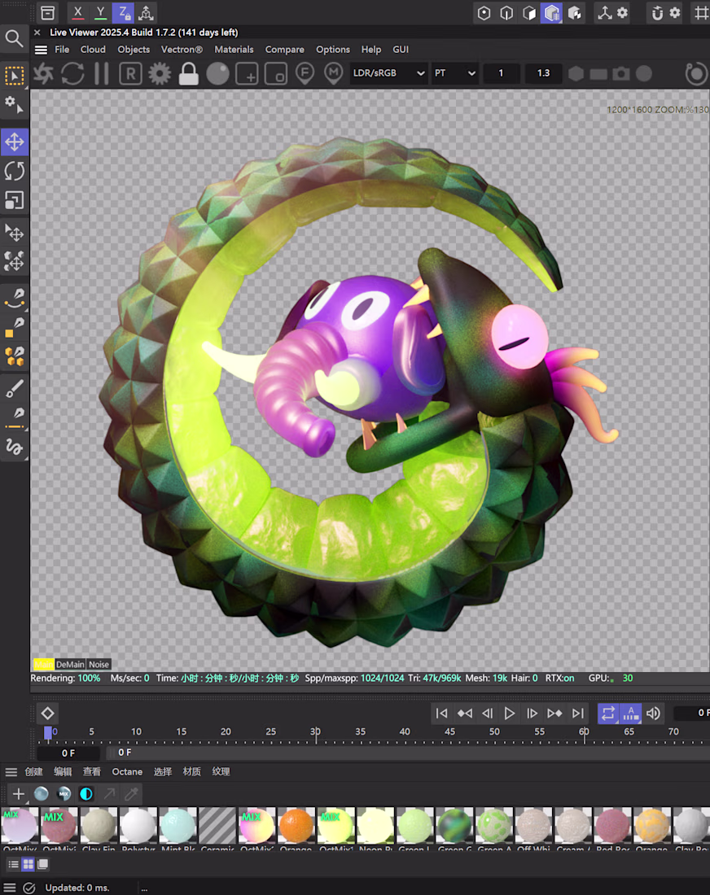710x895 pixels.
Task: Toggle the Z axis lock
Action: pyautogui.click(x=123, y=12)
